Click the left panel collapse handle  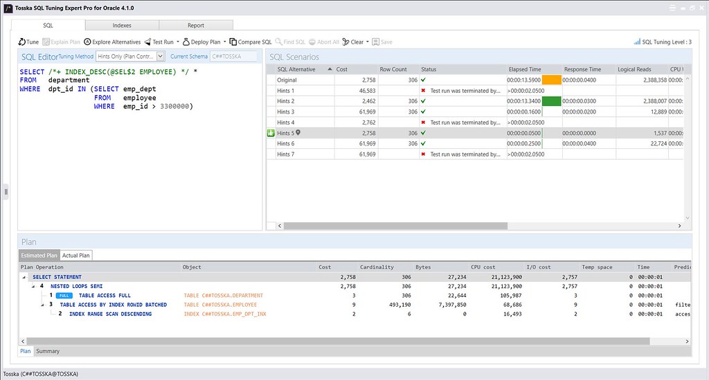[6, 192]
